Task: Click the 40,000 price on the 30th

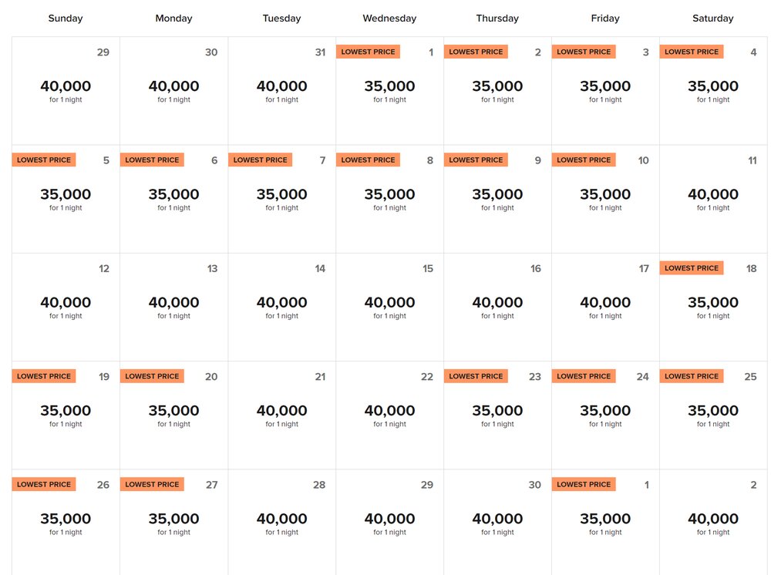Action: point(497,519)
